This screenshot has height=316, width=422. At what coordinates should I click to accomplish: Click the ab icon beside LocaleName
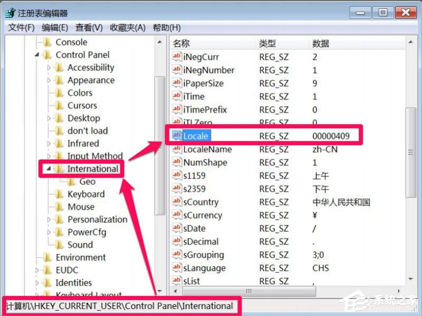click(176, 149)
